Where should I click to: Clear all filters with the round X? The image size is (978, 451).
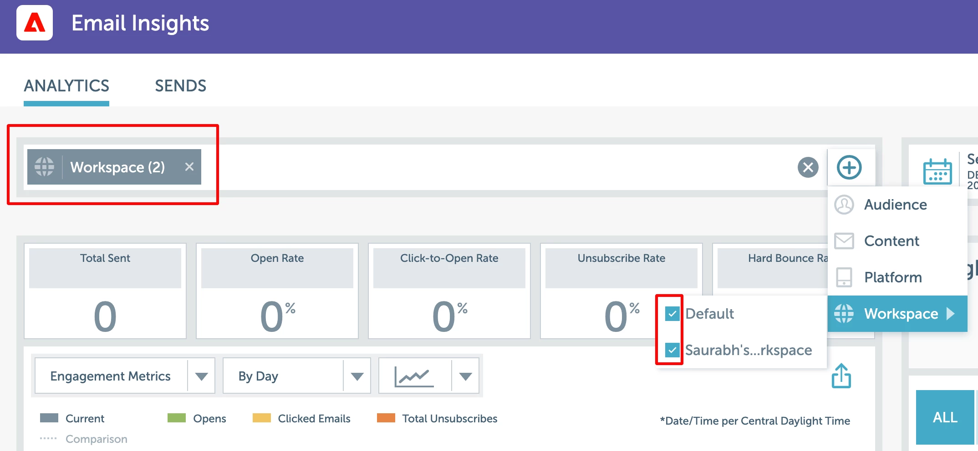808,167
